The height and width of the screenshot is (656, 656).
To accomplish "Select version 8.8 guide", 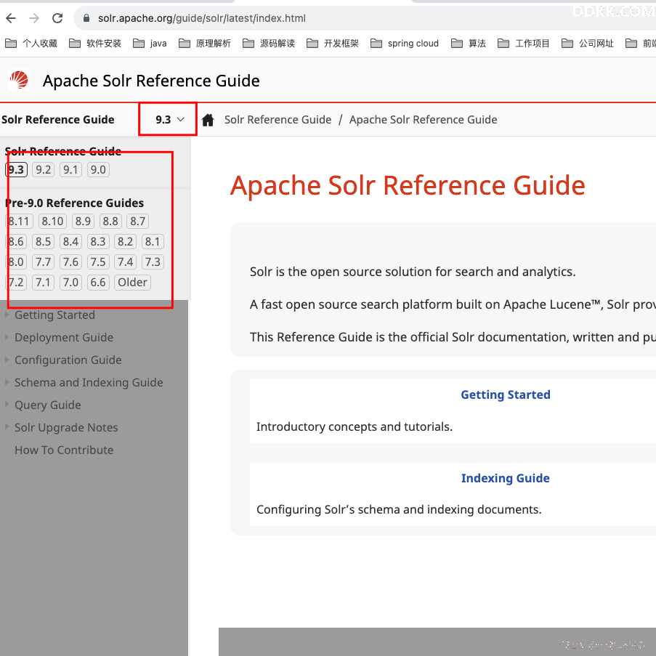I will click(x=110, y=222).
